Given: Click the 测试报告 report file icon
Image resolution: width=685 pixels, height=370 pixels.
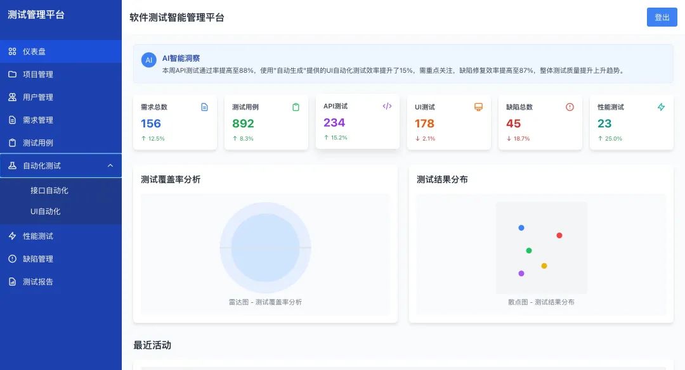Looking at the screenshot, I should pos(12,281).
